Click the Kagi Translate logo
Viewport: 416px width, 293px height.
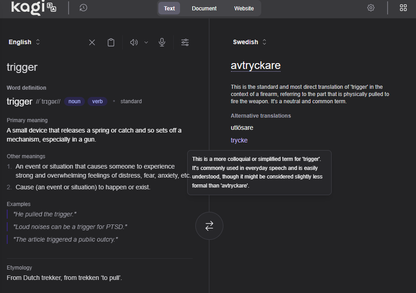click(34, 8)
